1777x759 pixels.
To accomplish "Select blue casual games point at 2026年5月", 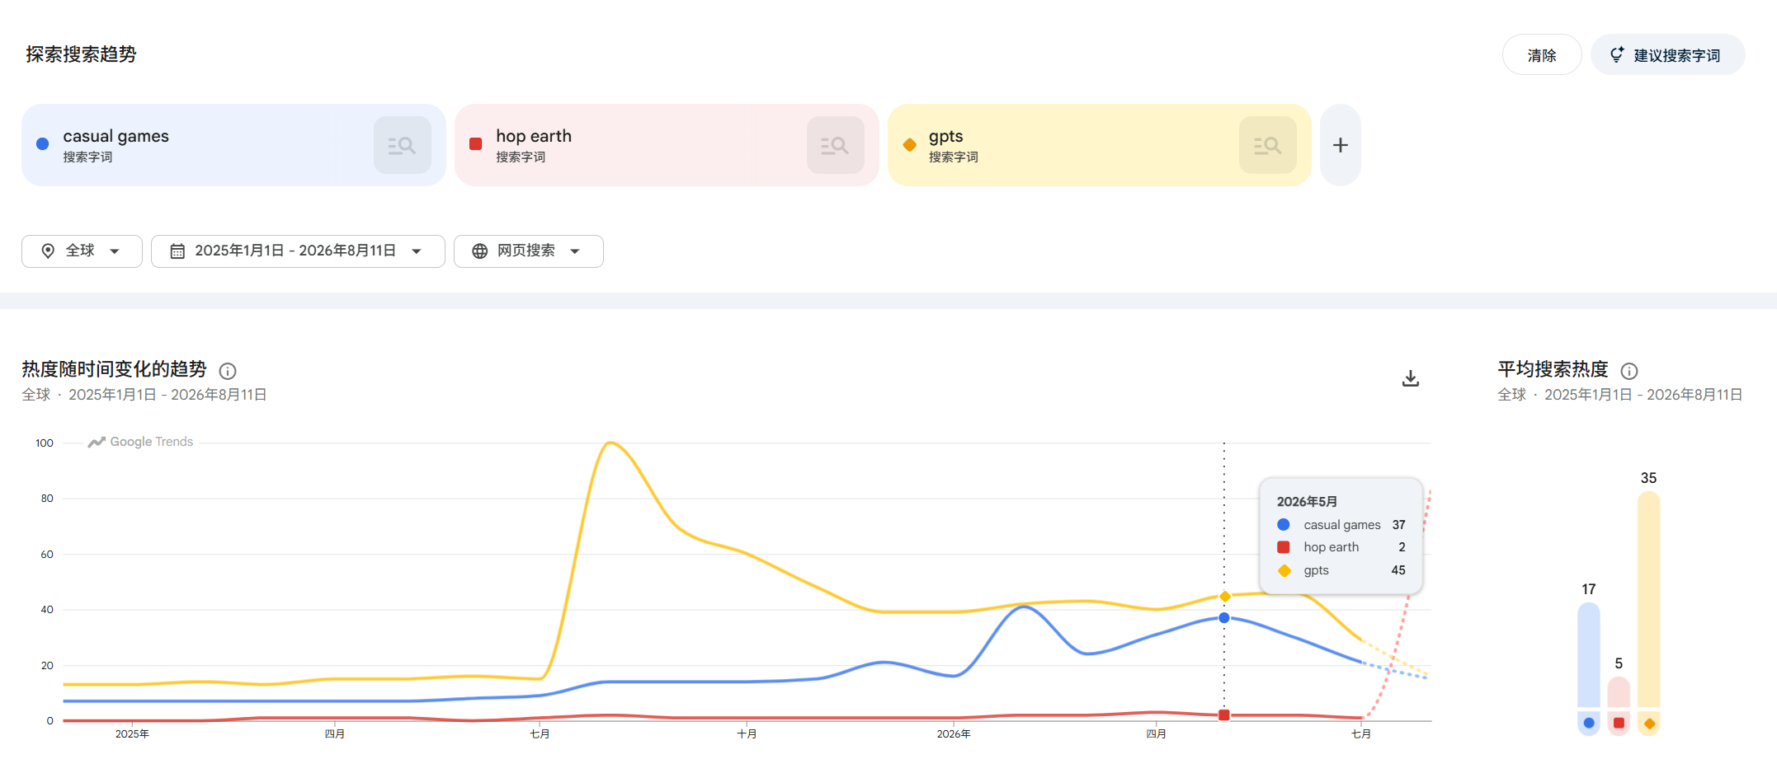I will point(1224,618).
